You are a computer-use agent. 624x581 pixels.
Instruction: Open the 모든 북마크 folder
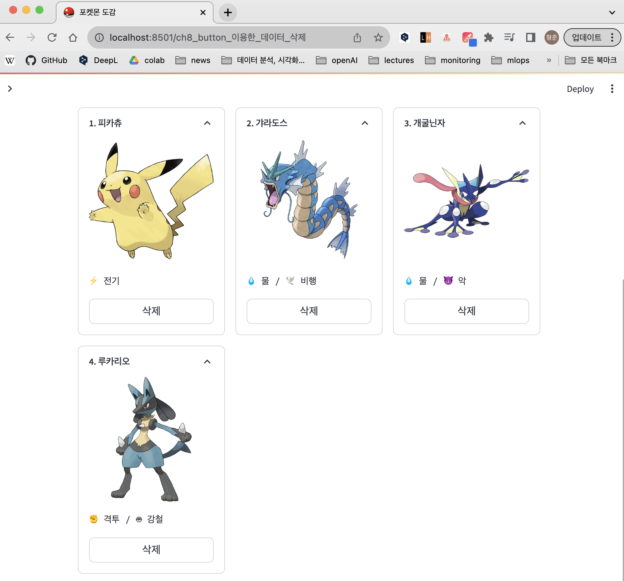[591, 60]
